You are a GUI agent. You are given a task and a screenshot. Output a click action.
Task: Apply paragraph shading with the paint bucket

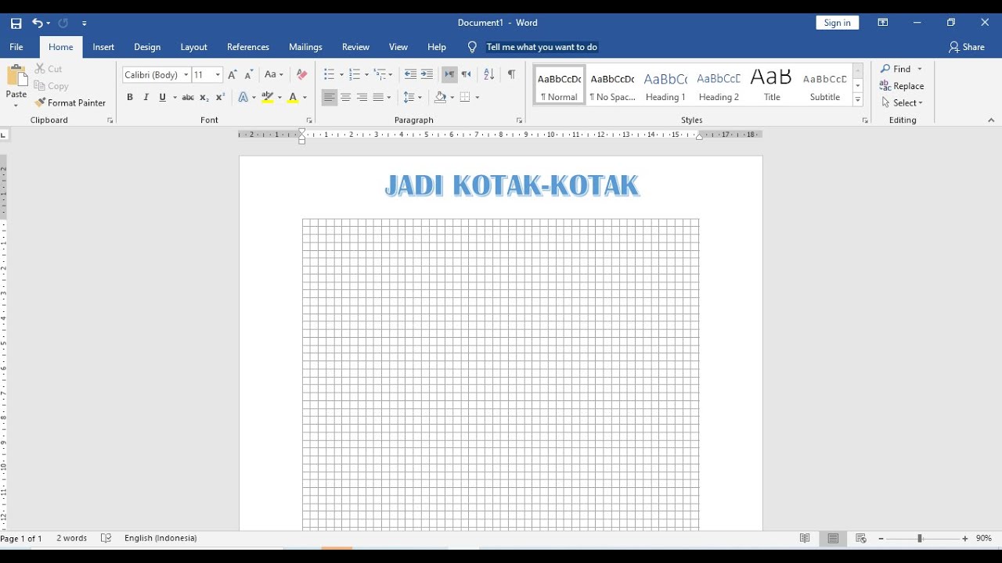click(440, 98)
